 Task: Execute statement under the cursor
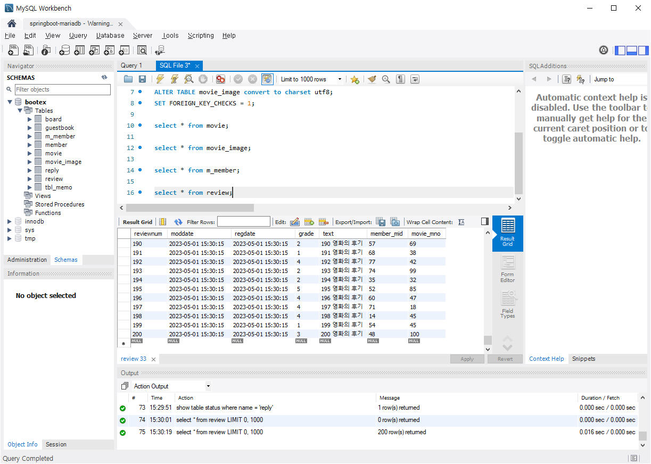[174, 79]
